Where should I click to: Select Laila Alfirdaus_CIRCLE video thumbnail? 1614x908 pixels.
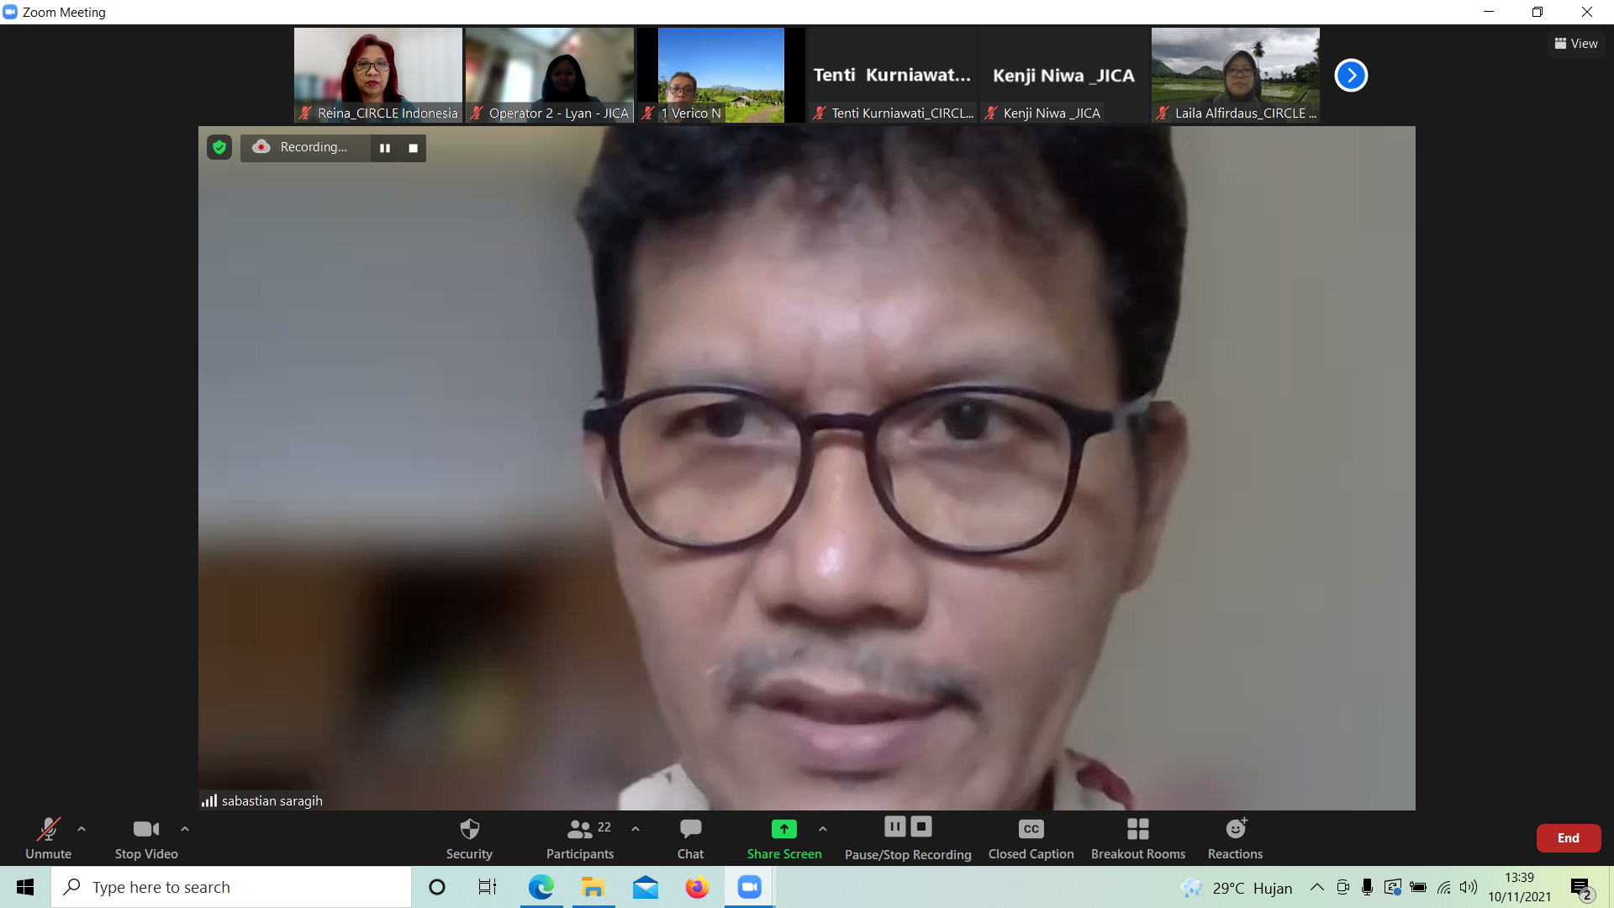pyautogui.click(x=1236, y=76)
